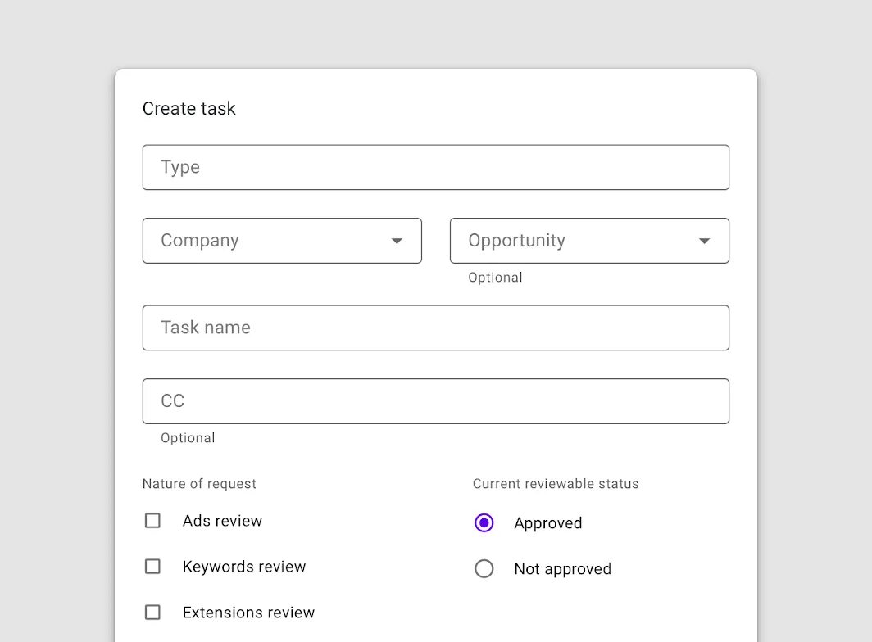Check the Extensions review checkbox
Screen dimensions: 872x642
152,613
